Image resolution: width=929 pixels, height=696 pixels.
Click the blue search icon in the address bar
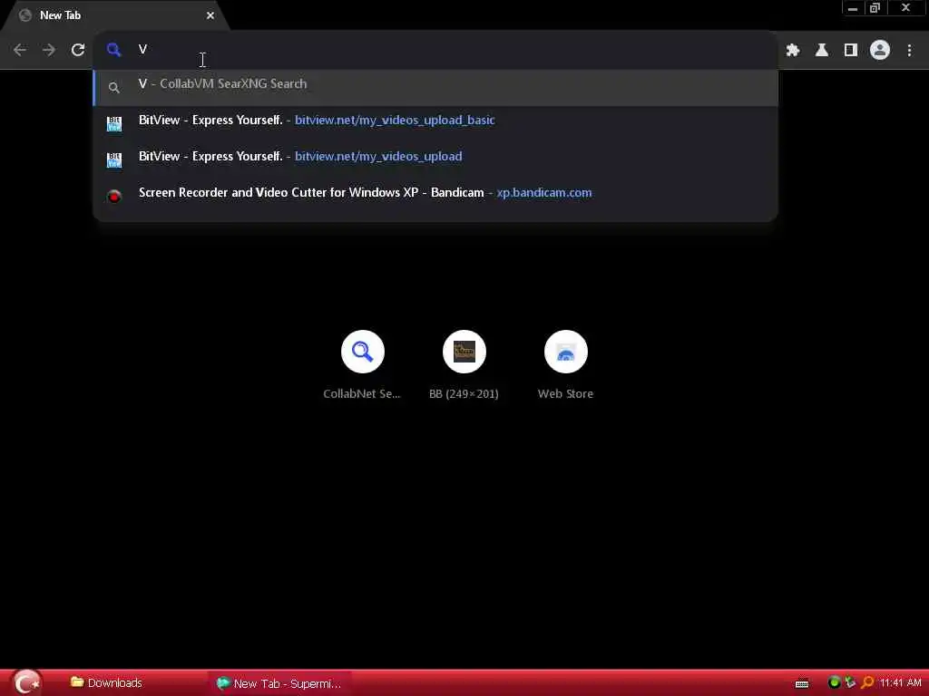113,50
